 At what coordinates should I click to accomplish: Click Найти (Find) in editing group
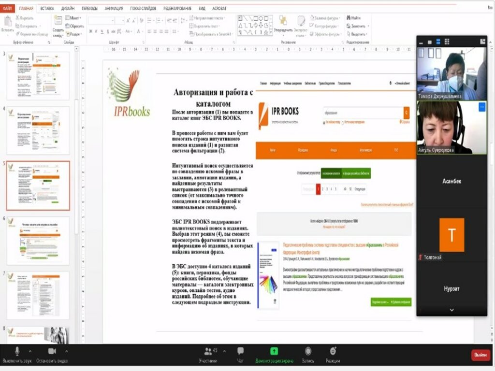tap(353, 18)
